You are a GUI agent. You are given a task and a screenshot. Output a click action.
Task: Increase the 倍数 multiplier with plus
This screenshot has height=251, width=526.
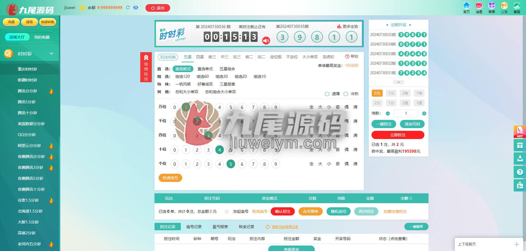point(424,113)
